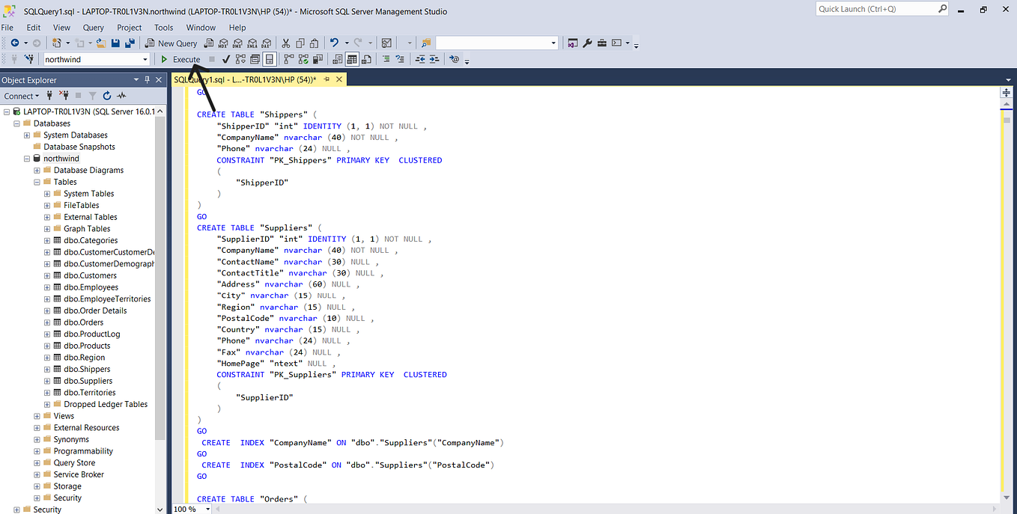Cut selected text using the scissors icon
1017x514 pixels.
pyautogui.click(x=286, y=43)
